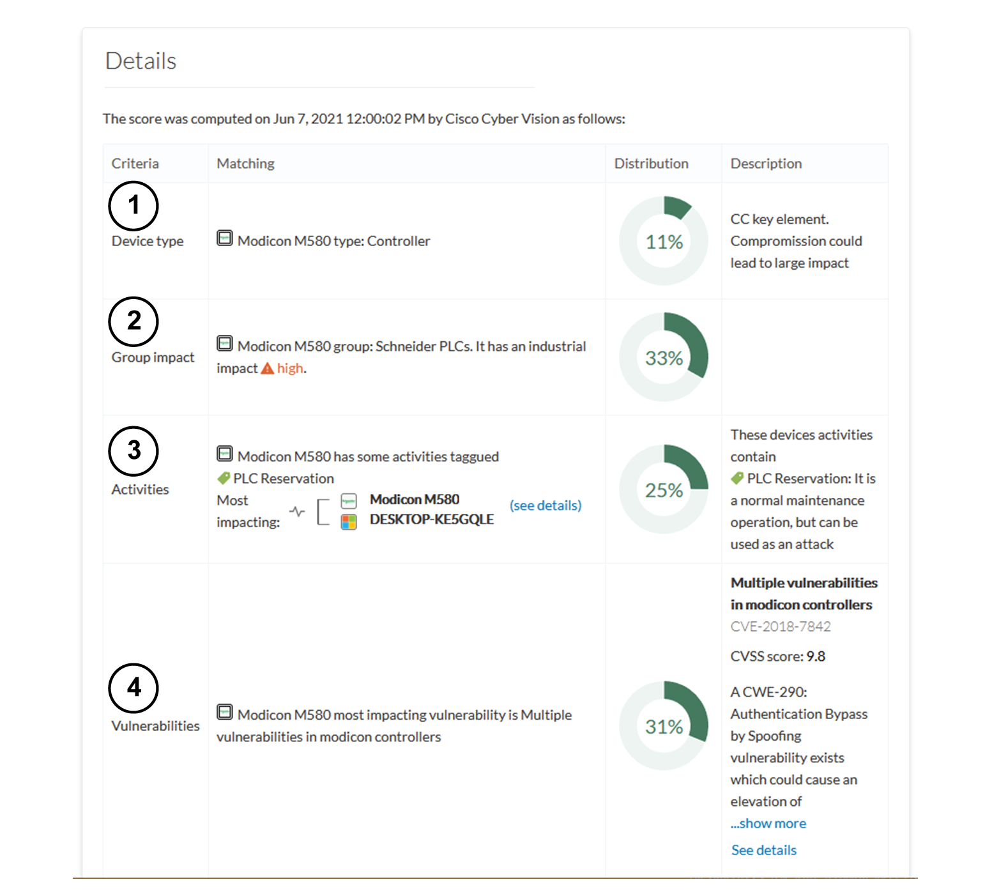Click the controller icon in Device type row
The image size is (992, 896).
point(224,238)
